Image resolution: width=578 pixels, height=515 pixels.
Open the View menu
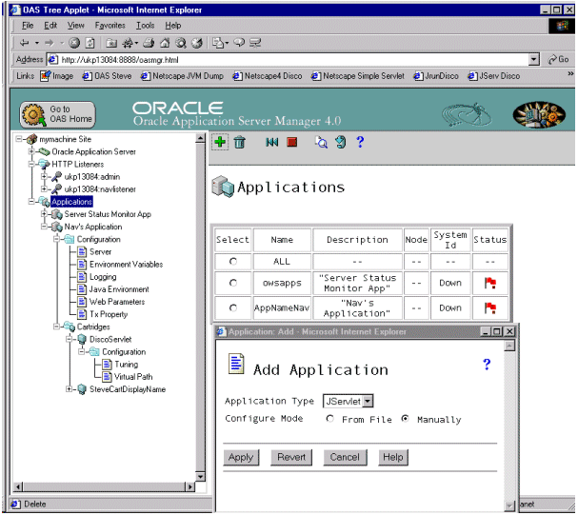click(x=76, y=26)
